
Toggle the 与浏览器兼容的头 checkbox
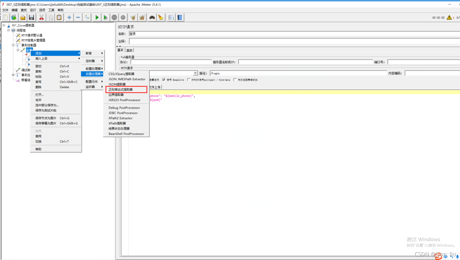235,80
